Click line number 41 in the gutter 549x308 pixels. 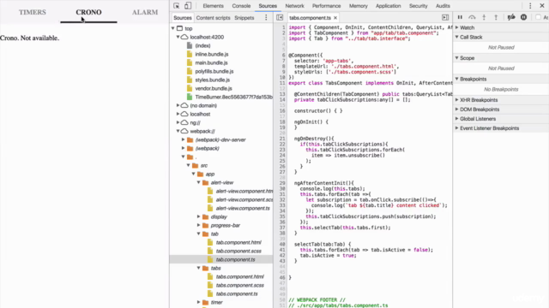pos(282,250)
